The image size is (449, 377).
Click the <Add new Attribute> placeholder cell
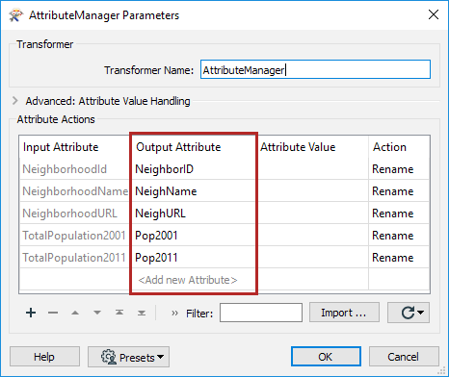point(194,280)
